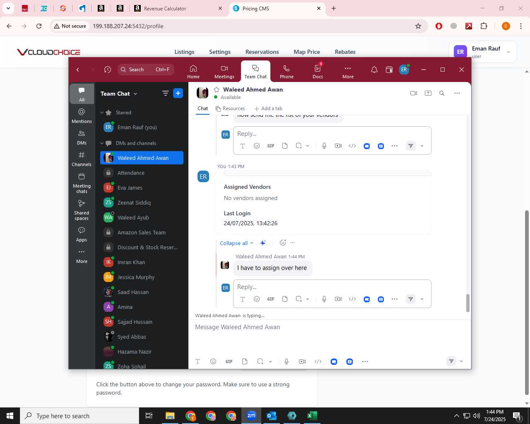Screen dimensions: 530x424
Task: Search within the chat using the magnifier icon
Action: pyautogui.click(x=442, y=93)
